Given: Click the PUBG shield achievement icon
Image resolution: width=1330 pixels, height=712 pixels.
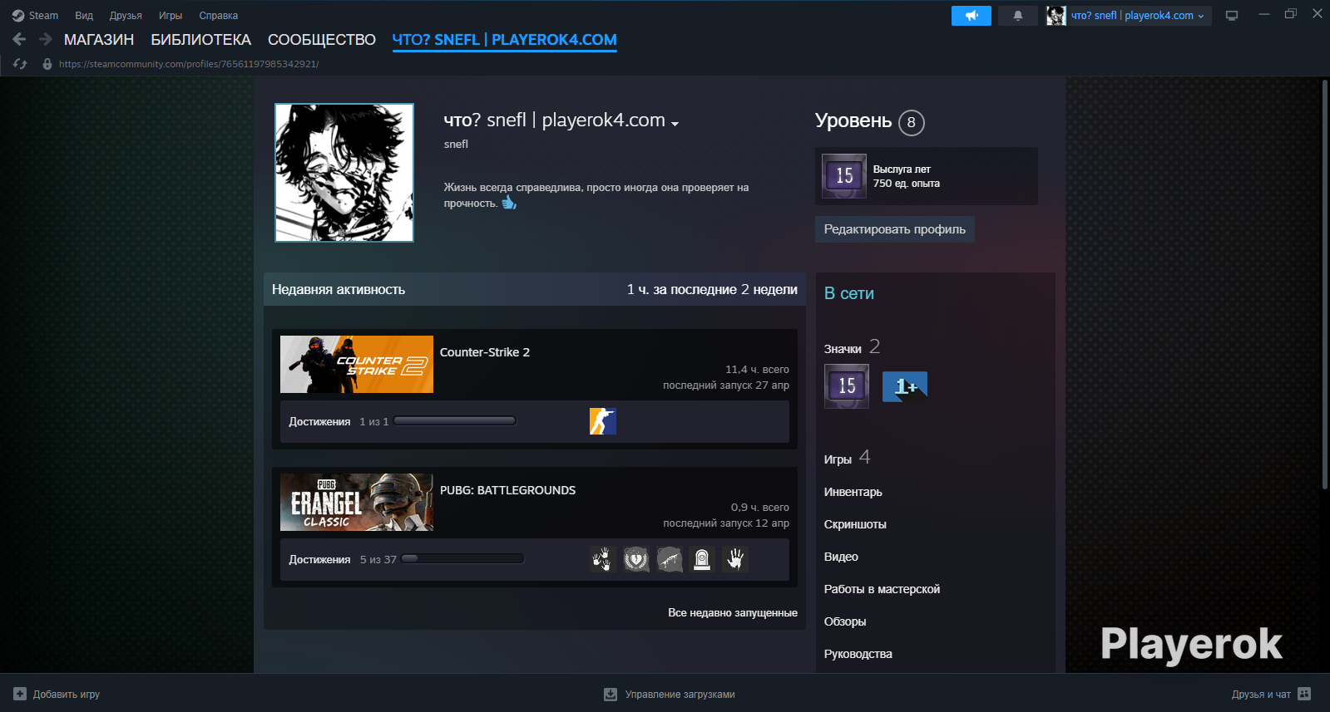Looking at the screenshot, I should click(x=636, y=559).
